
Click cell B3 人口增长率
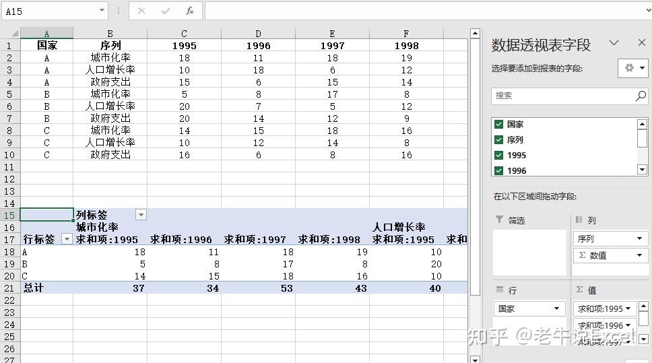pos(110,69)
